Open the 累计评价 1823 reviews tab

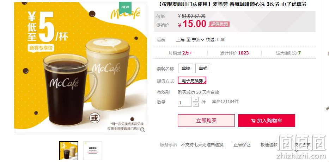[x=234, y=53]
